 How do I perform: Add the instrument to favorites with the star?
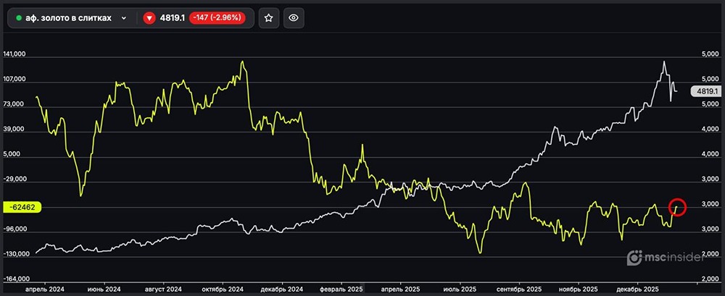pyautogui.click(x=269, y=19)
